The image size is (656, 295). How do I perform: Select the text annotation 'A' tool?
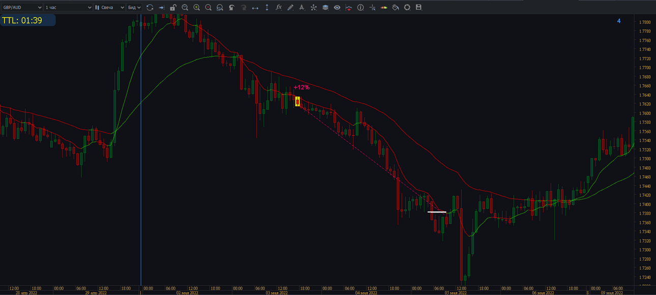point(302,8)
